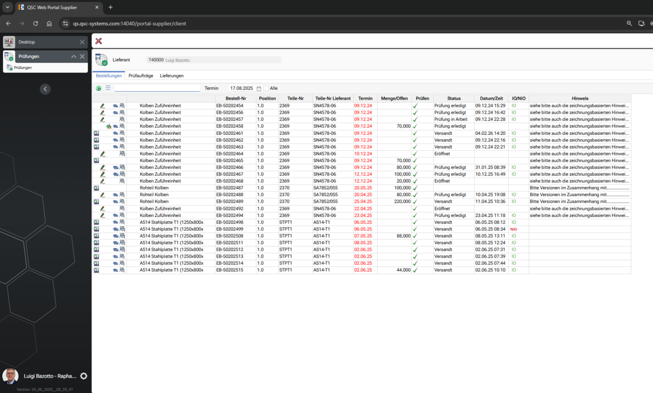Click document icon in row EB-50202515

coord(122,270)
